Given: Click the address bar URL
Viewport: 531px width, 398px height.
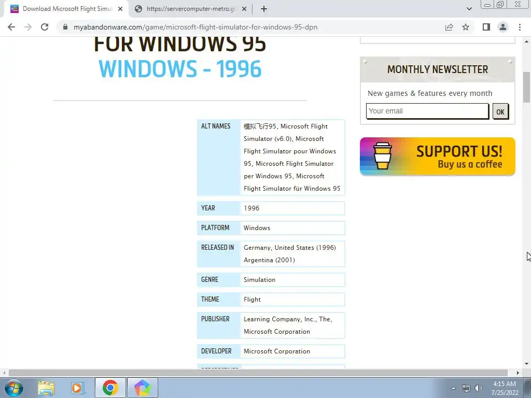Looking at the screenshot, I should (x=195, y=27).
